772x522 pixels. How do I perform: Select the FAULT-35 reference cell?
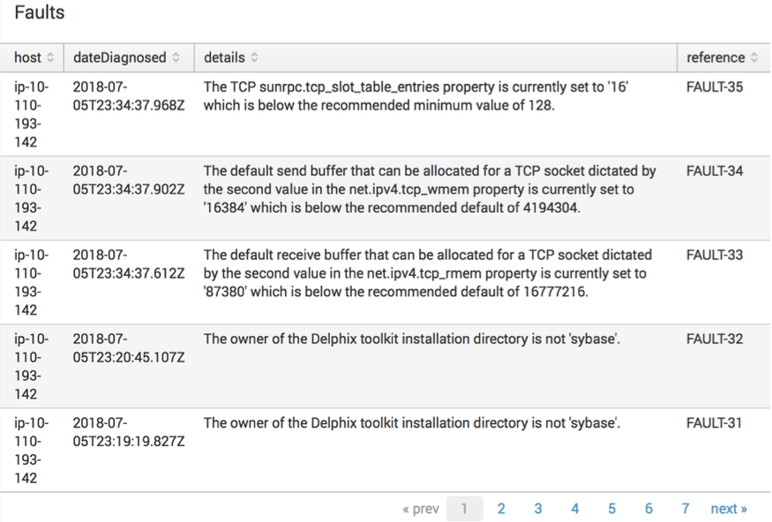(x=715, y=87)
